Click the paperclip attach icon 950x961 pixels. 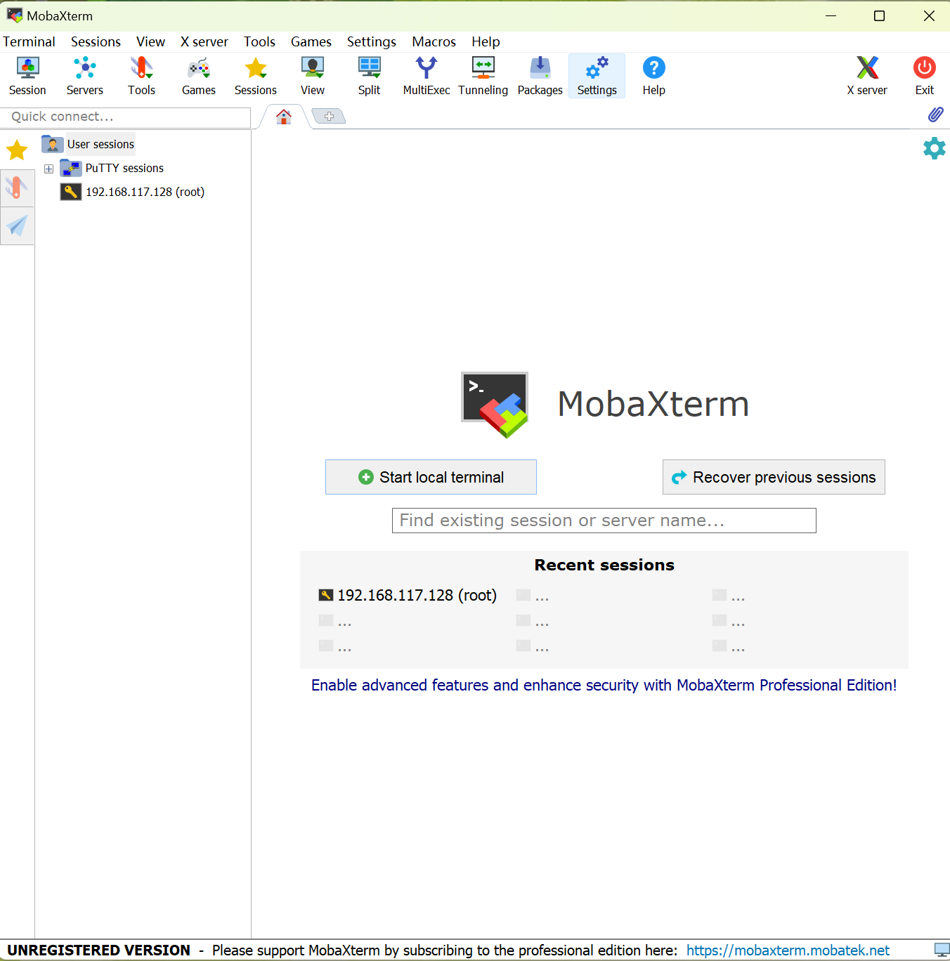pyautogui.click(x=935, y=115)
